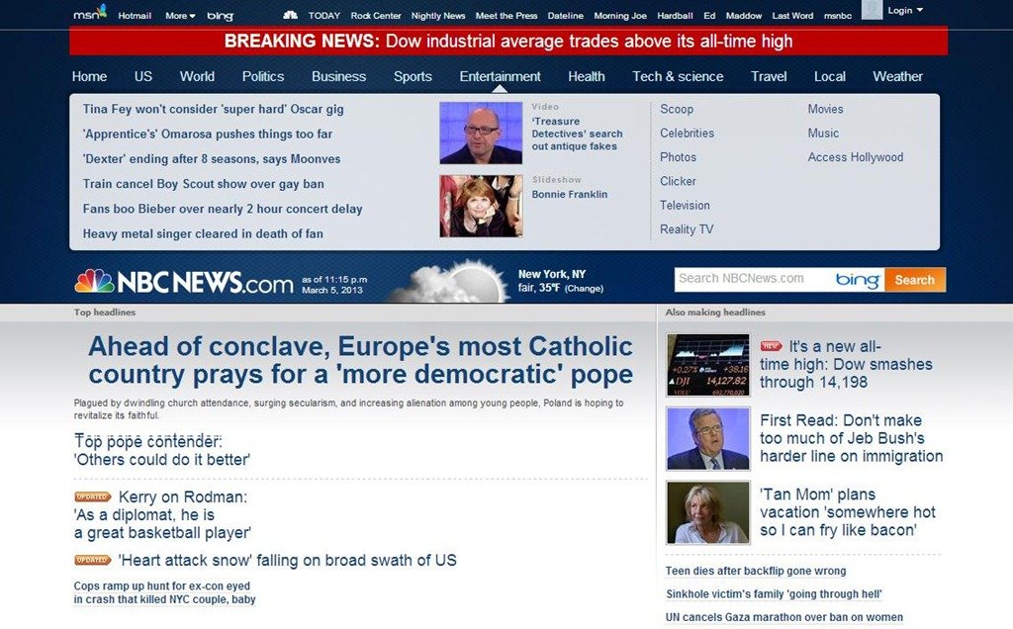Viewport: 1013px width, 629px height.
Task: Open the Bing logo link in top bar
Action: pos(220,16)
